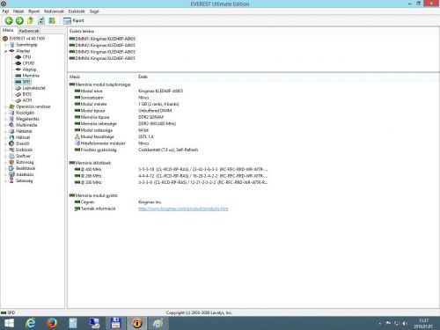Open the Nézet menu
The height and width of the screenshot is (330, 440).
(18, 11)
